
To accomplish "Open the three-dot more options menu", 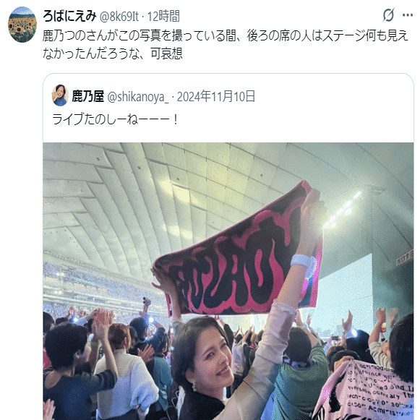I will [408, 15].
